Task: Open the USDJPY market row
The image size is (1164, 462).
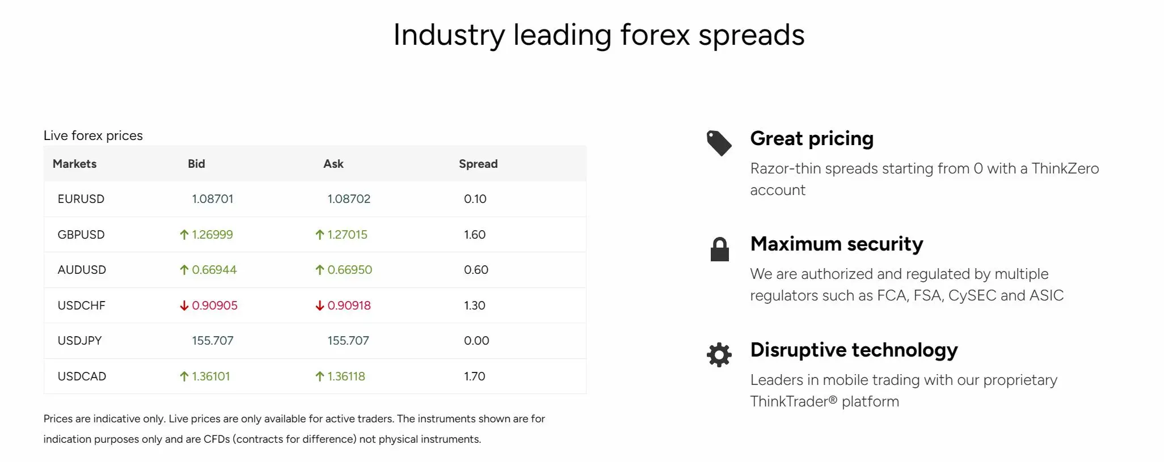Action: [315, 341]
